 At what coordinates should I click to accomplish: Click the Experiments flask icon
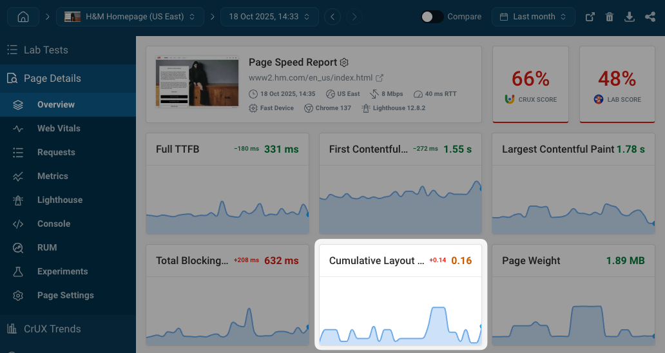[18, 272]
